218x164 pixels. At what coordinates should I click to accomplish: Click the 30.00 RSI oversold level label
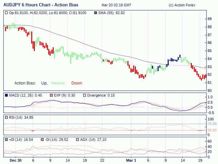(x=212, y=130)
